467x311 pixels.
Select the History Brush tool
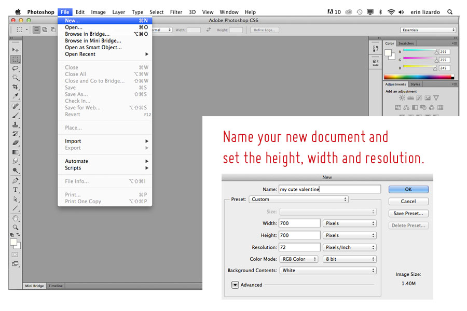click(15, 134)
